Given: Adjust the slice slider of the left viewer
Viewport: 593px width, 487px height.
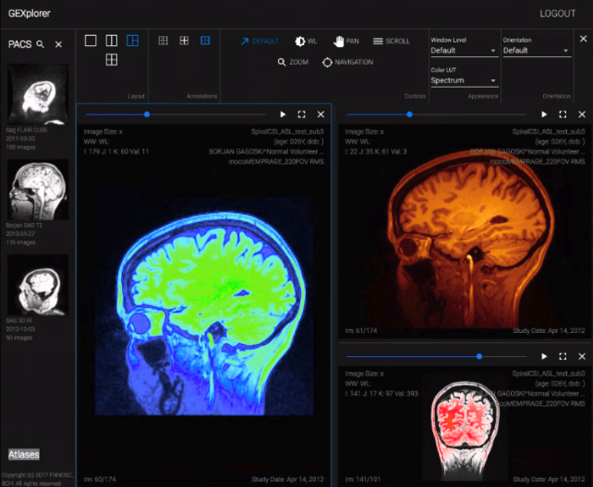Looking at the screenshot, I should click(146, 114).
